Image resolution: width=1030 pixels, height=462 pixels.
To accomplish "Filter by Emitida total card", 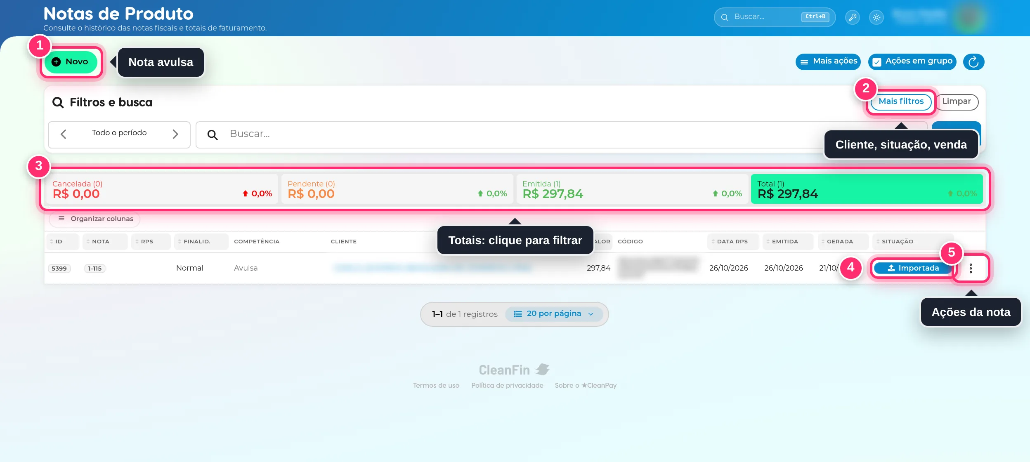I will pyautogui.click(x=632, y=189).
